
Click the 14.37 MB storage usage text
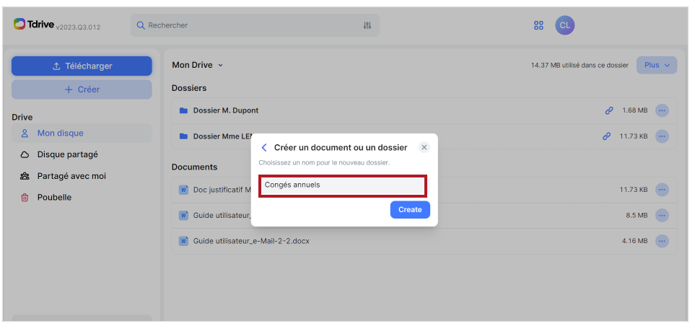pyautogui.click(x=580, y=65)
